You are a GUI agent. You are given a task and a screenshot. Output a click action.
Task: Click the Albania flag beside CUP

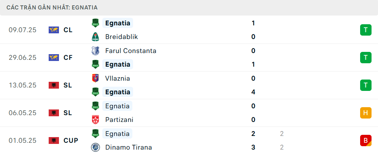coord(54,141)
